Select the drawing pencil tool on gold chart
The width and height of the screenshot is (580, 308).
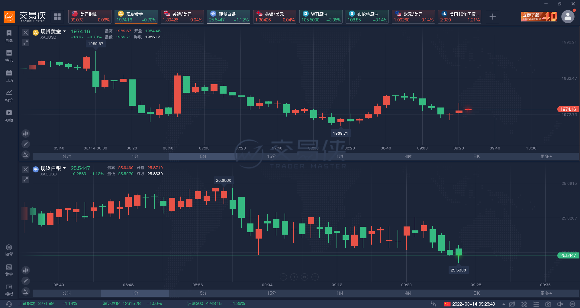pos(26,144)
